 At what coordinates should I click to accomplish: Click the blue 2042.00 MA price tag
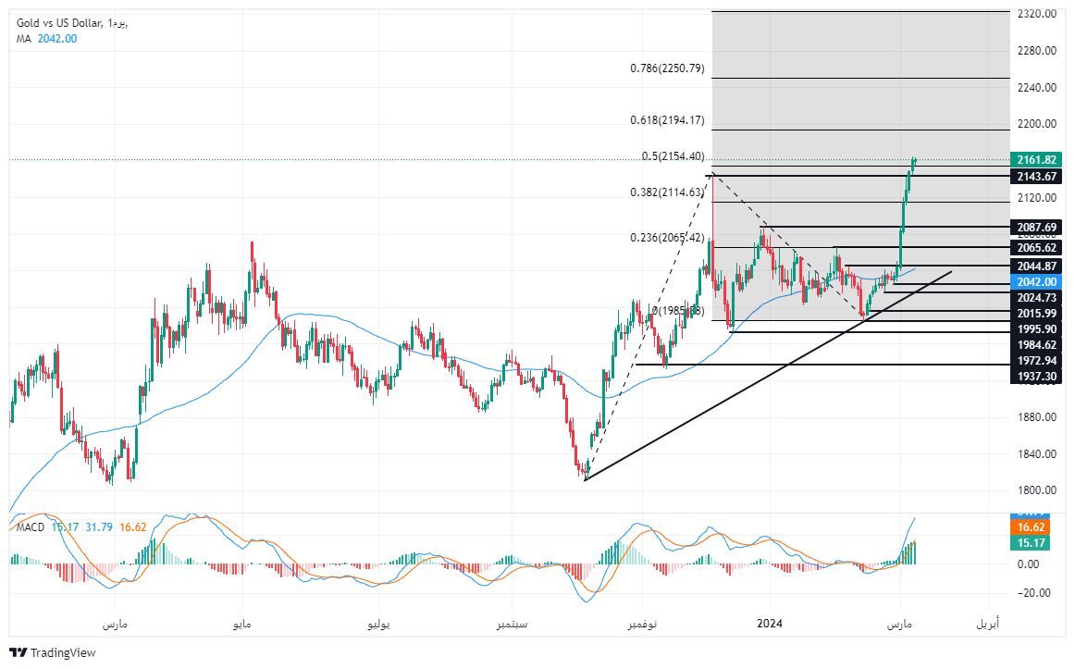(x=1036, y=281)
